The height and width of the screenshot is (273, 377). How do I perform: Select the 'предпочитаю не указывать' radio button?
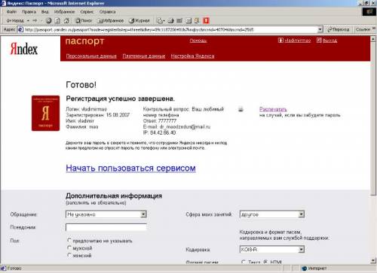(x=69, y=241)
